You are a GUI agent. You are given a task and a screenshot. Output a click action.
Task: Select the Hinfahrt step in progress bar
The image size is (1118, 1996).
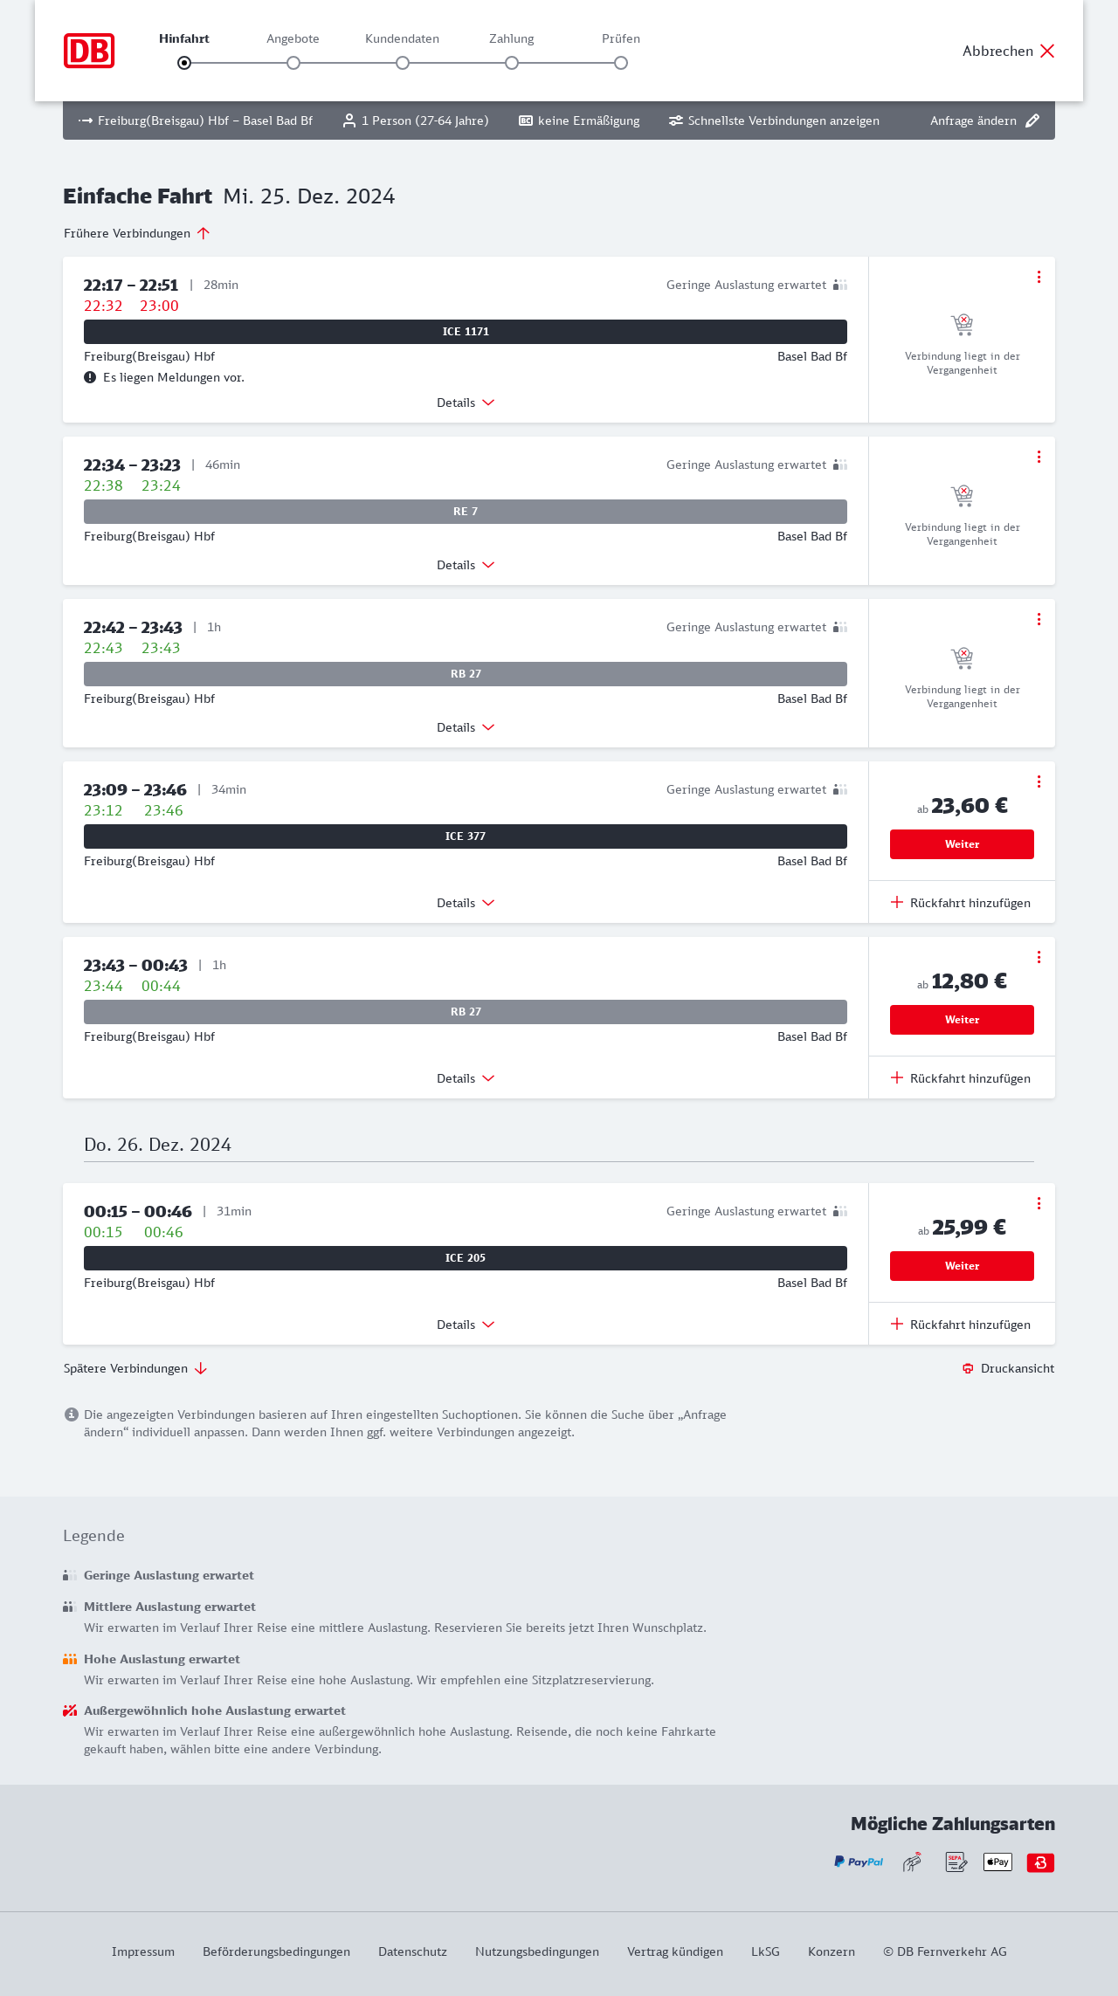pyautogui.click(x=184, y=63)
